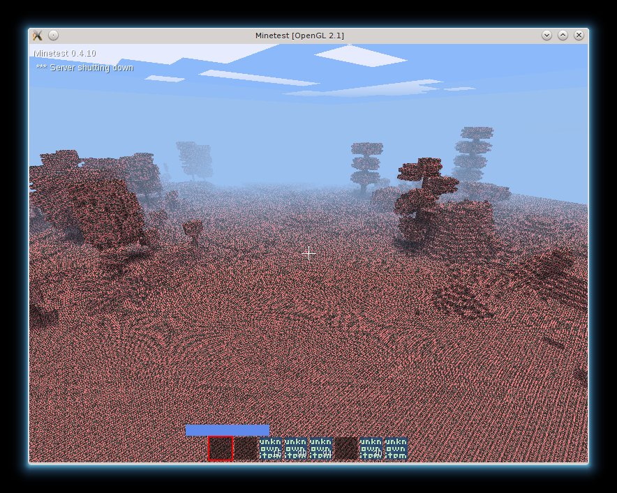Open the window menu via the X icon
Screen dimensions: 617x493
pos(38,36)
